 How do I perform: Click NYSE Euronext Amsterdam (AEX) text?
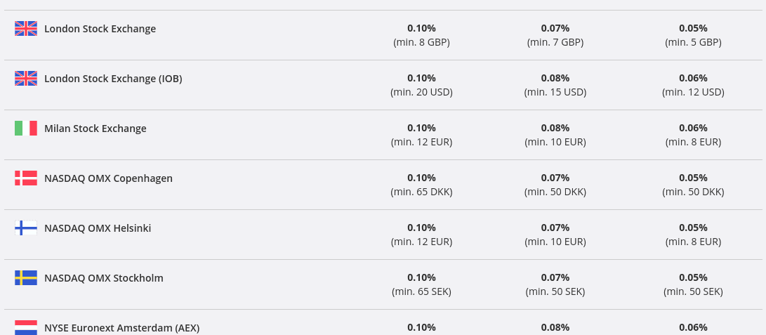[x=122, y=328]
